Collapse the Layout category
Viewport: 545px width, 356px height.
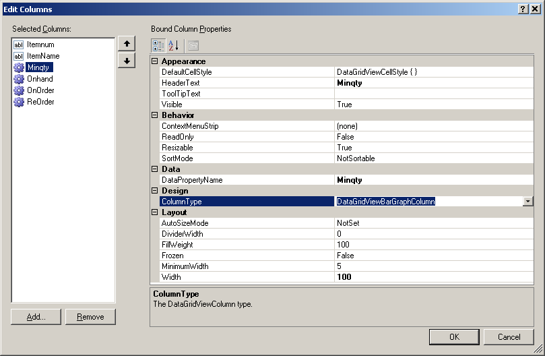click(154, 212)
